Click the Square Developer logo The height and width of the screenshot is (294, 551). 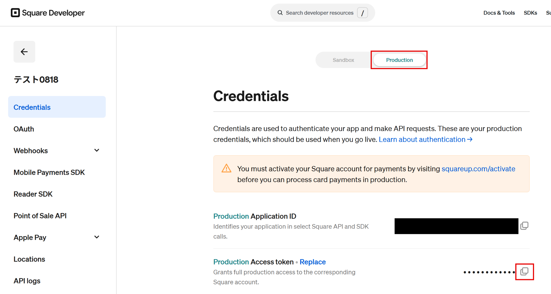pyautogui.click(x=48, y=13)
